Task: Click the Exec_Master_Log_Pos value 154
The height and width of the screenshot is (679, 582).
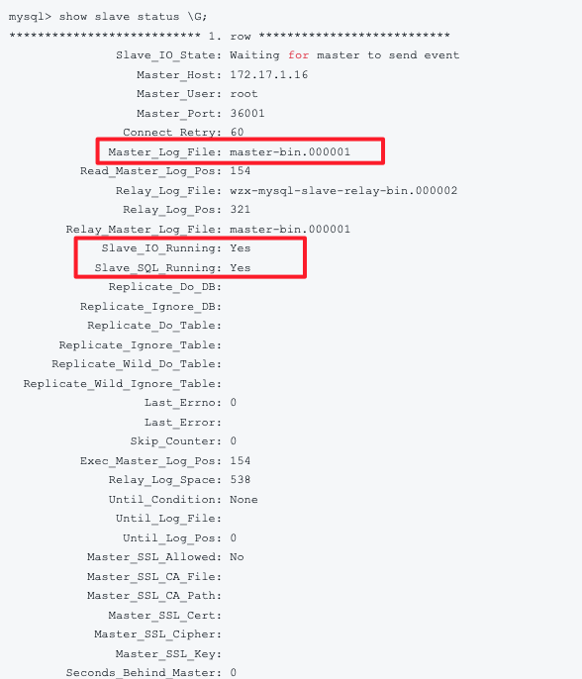Action: pos(241,461)
